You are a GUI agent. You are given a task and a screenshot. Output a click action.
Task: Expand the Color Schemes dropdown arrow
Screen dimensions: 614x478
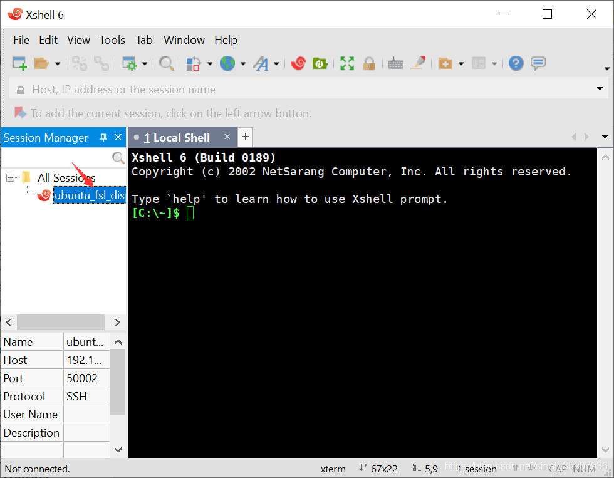210,64
